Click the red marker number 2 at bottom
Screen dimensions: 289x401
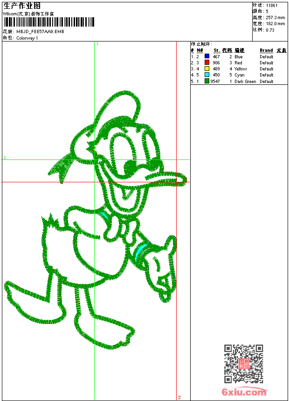[179, 397]
